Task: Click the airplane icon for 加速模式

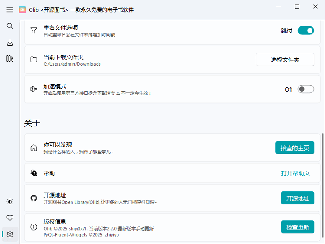Action: [33, 89]
